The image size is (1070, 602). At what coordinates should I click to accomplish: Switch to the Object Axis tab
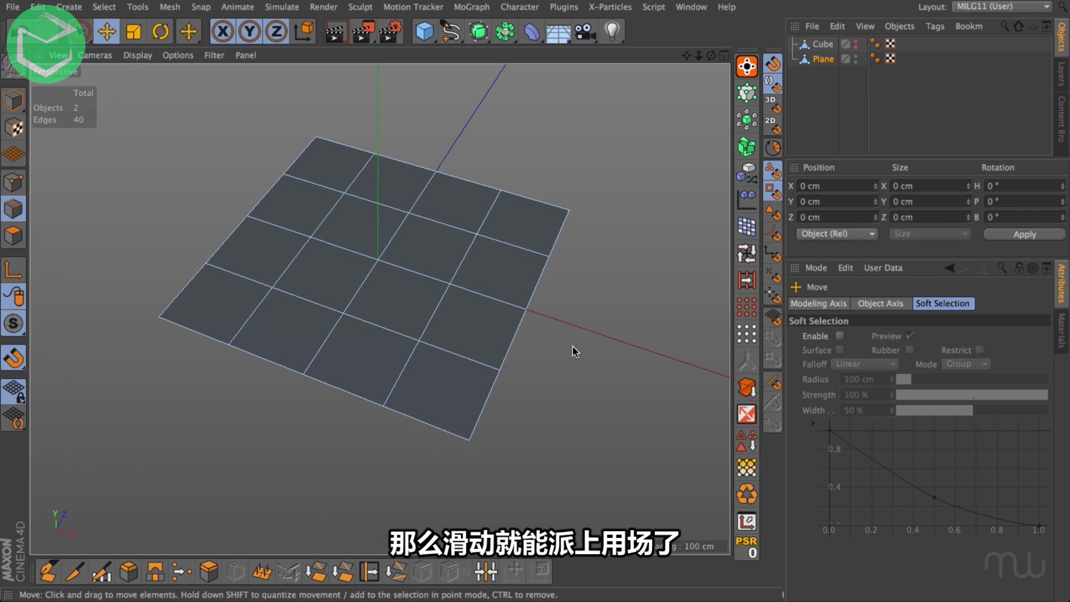(x=879, y=303)
